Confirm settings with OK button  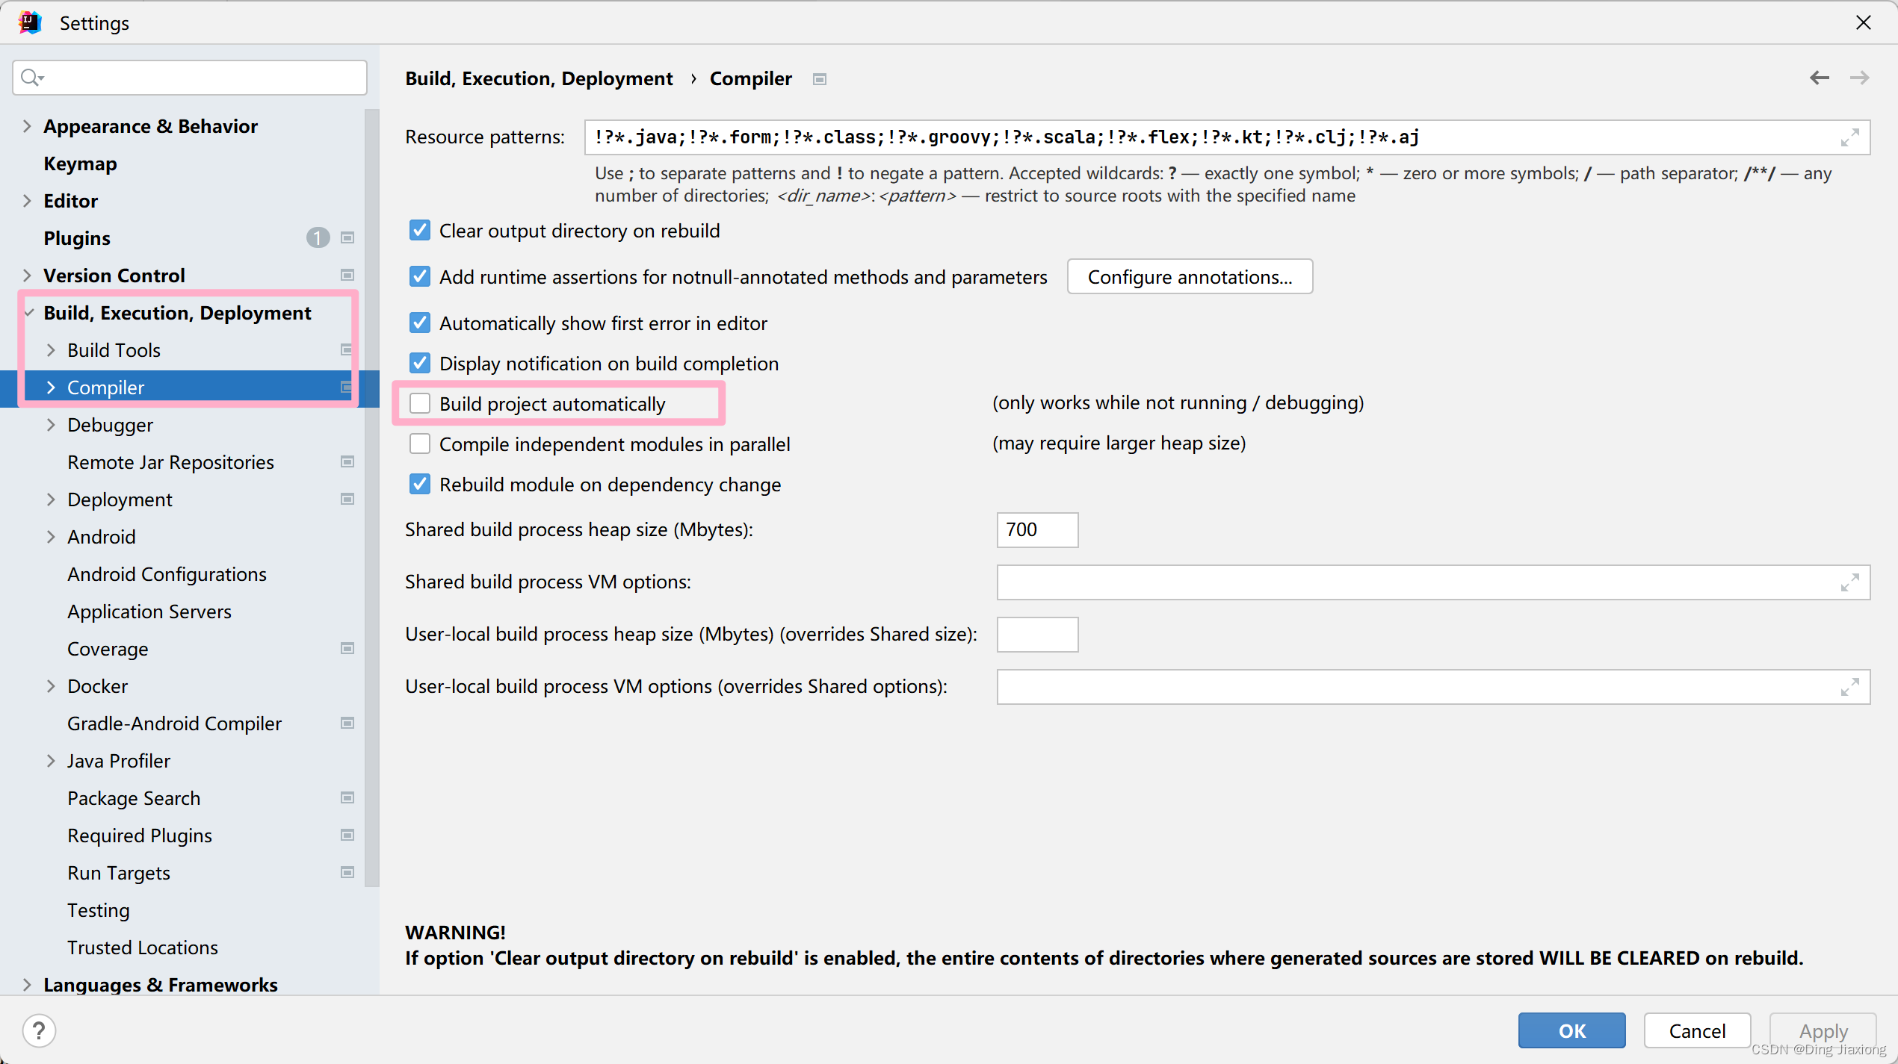click(1571, 1031)
